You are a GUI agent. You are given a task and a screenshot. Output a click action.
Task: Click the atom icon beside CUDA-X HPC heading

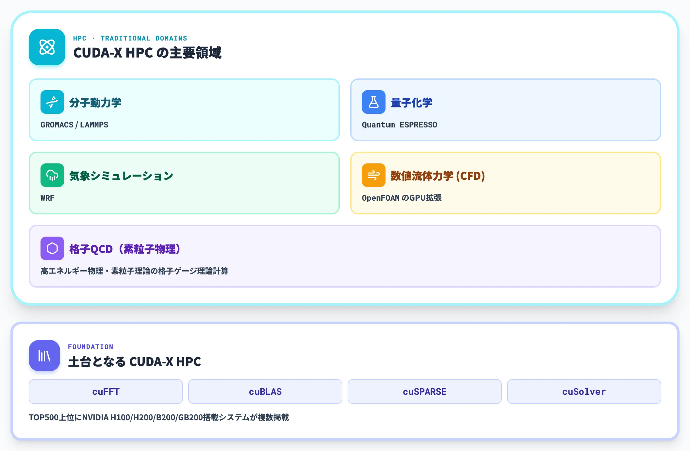(x=47, y=47)
